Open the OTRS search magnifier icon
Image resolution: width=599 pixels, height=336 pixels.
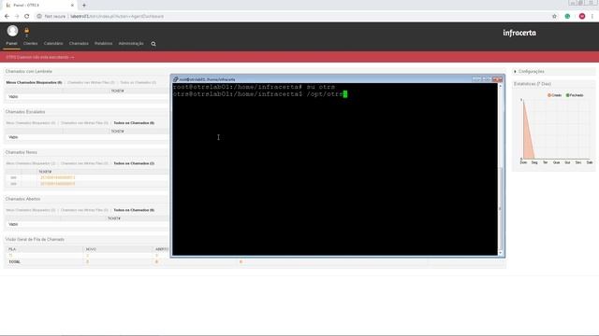(153, 44)
